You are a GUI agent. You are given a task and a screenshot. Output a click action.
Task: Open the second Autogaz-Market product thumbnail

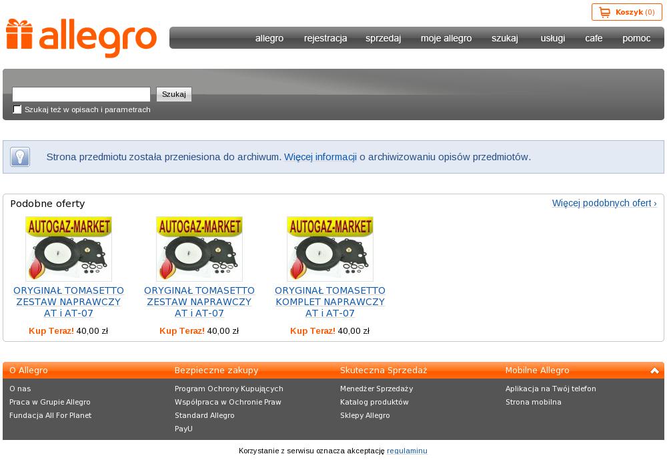[199, 248]
